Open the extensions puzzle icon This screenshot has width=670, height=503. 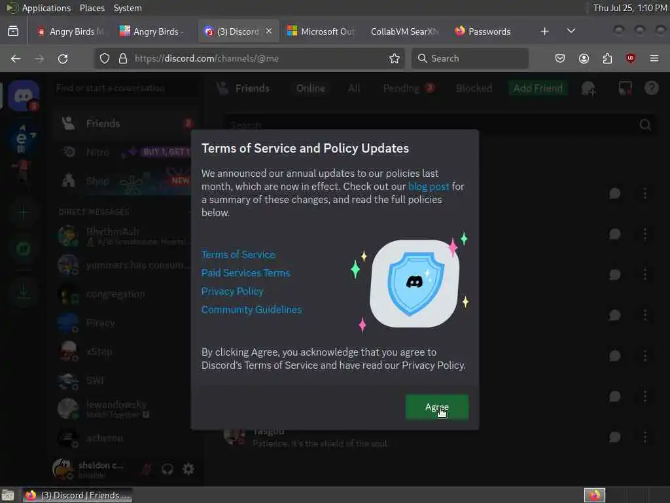click(607, 58)
